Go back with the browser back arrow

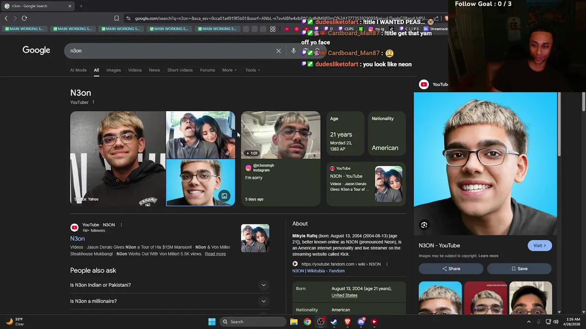click(6, 18)
